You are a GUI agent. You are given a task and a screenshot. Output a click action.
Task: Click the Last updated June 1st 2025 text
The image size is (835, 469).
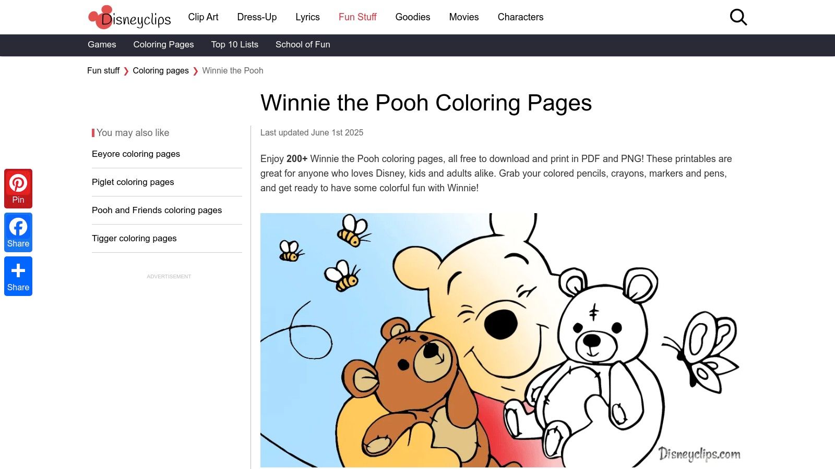pyautogui.click(x=312, y=133)
